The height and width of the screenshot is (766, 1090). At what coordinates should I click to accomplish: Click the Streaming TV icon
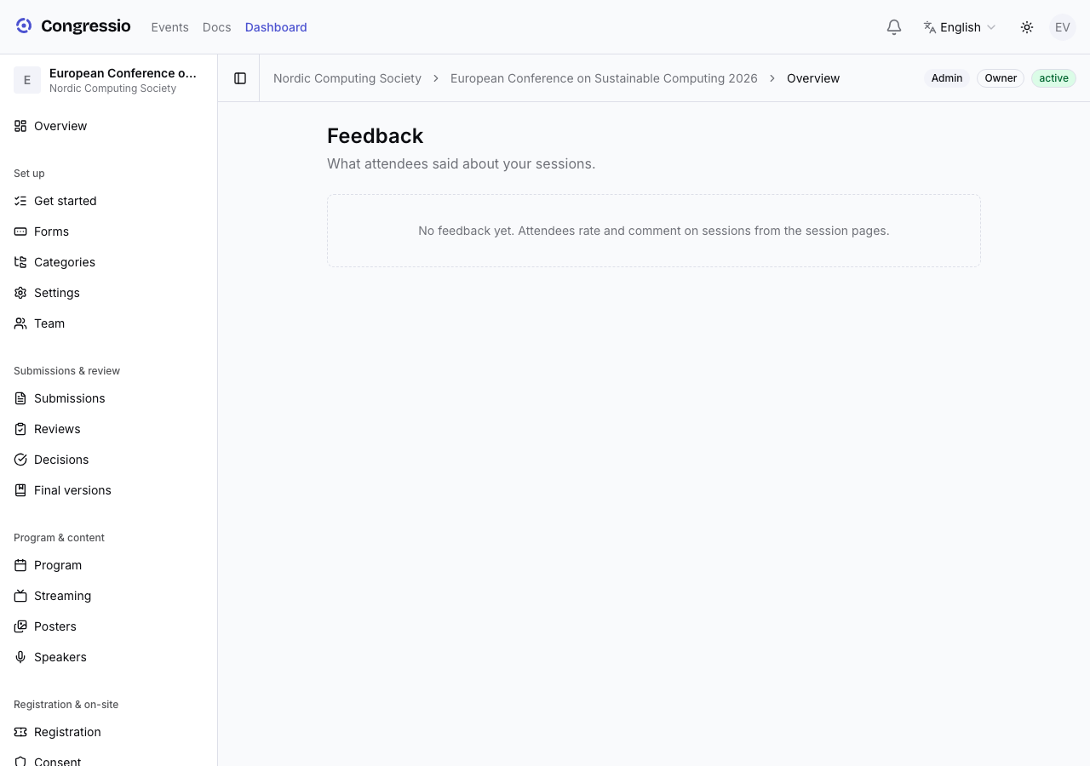20,596
